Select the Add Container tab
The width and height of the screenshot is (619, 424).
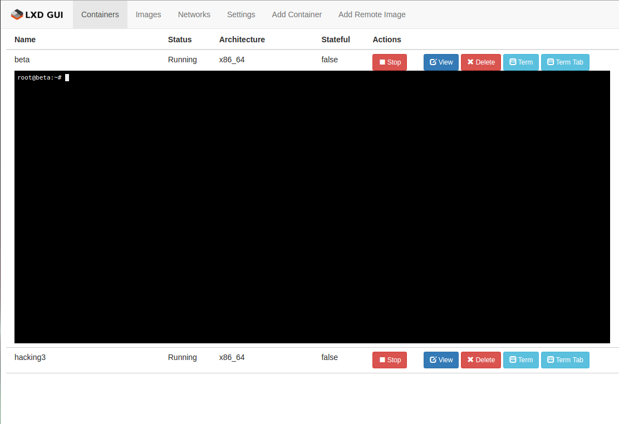click(297, 14)
